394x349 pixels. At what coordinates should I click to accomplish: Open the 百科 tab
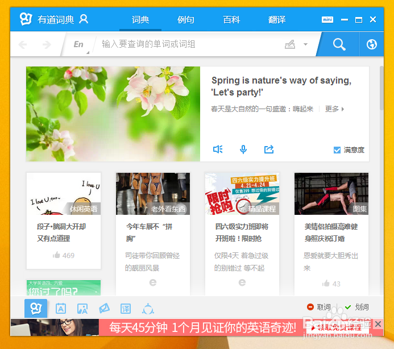[x=231, y=19]
